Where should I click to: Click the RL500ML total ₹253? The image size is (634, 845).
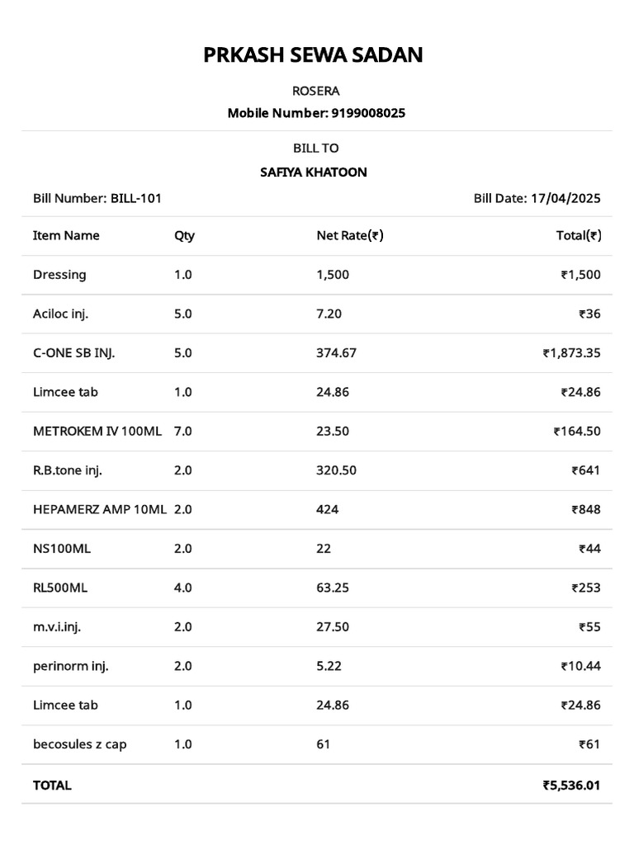(586, 588)
